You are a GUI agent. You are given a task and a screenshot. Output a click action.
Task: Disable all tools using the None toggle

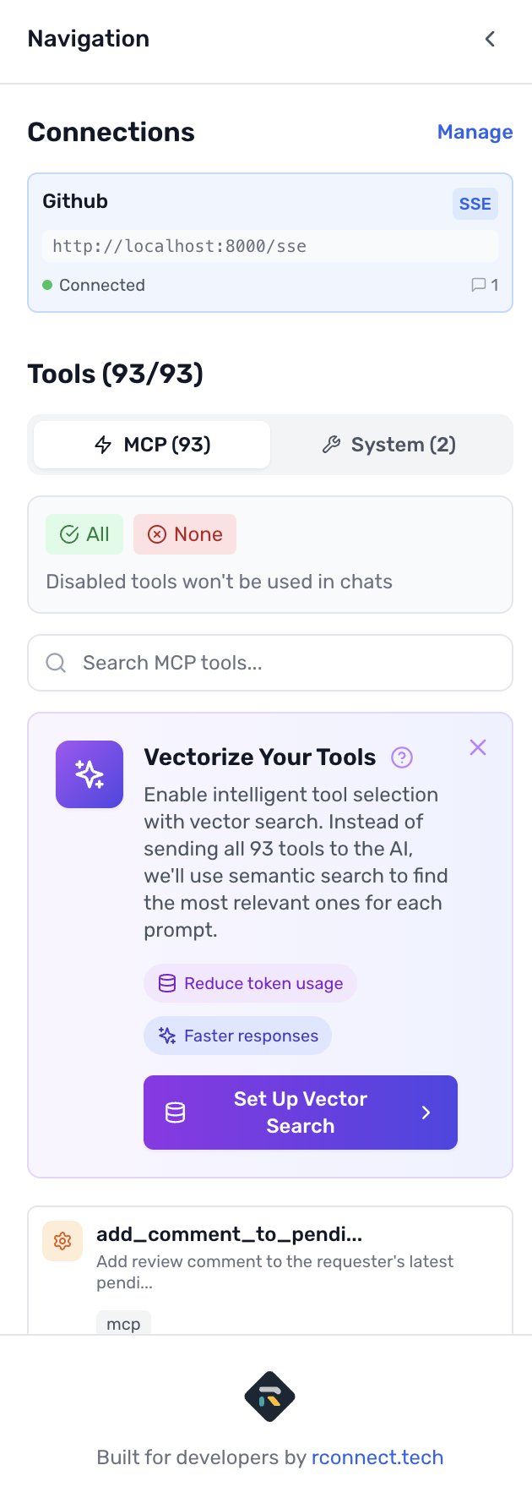pyautogui.click(x=184, y=533)
